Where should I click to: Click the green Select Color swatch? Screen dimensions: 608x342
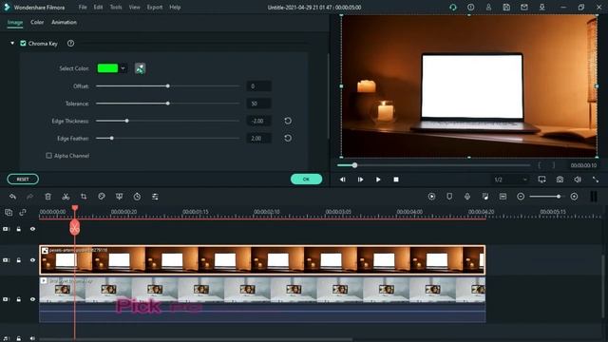pyautogui.click(x=107, y=68)
